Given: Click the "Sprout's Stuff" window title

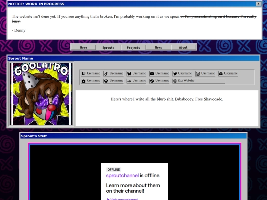Looking at the screenshot, I should tap(34, 136).
